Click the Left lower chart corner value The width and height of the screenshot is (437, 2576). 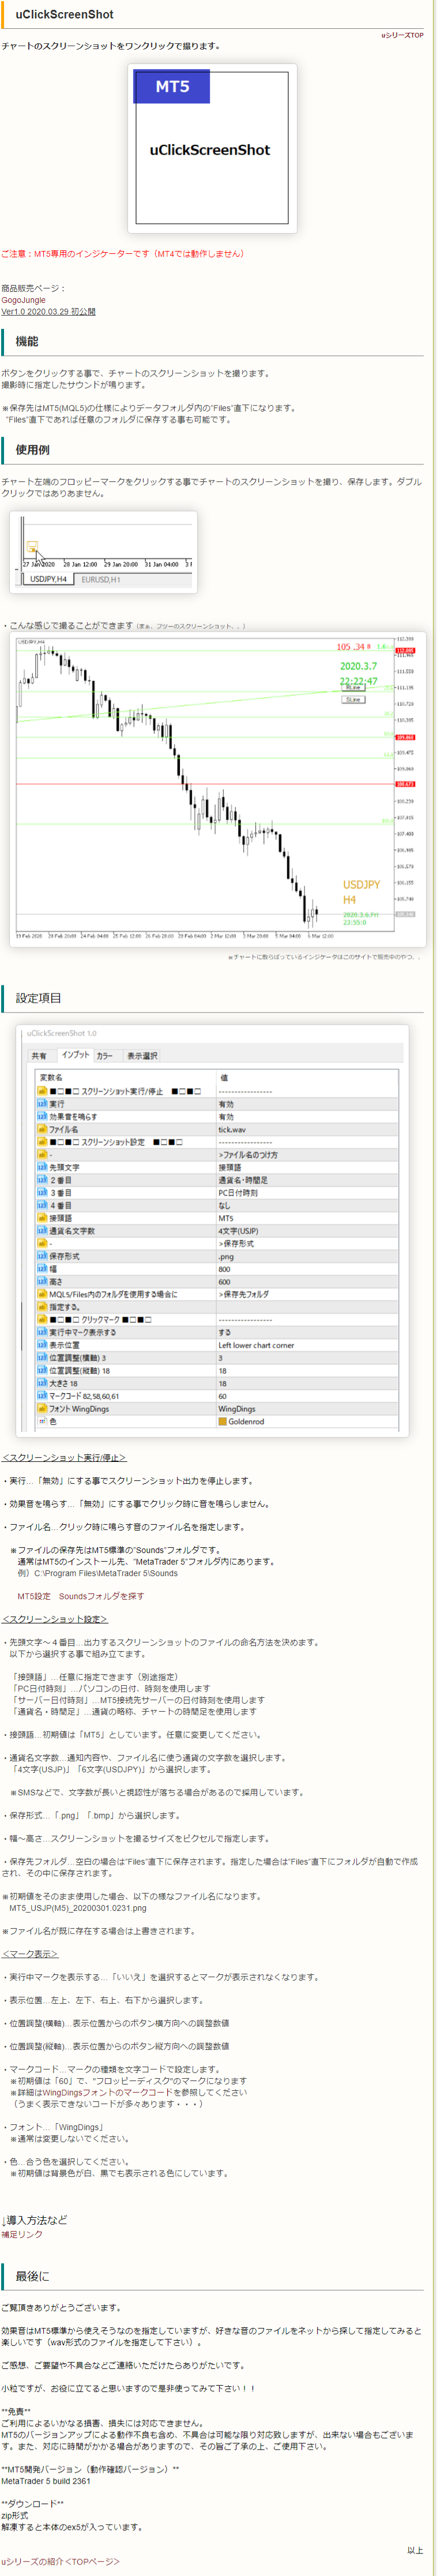click(x=256, y=1345)
